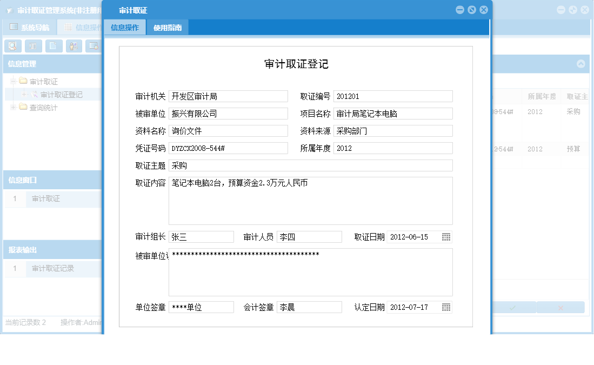Select 审计取证 in the 信息窗口 panel
The height and width of the screenshot is (365, 594).
click(46, 198)
